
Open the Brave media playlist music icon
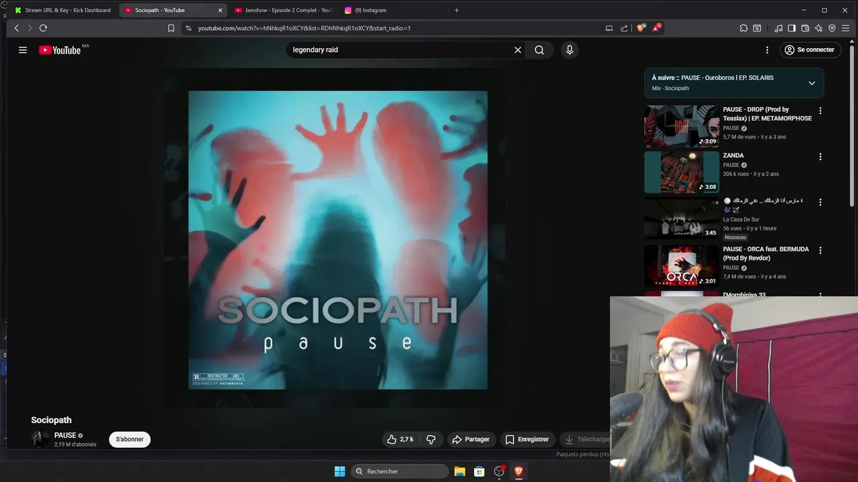pyautogui.click(x=778, y=28)
